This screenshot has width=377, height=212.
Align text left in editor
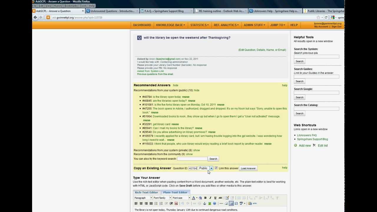click(136, 203)
